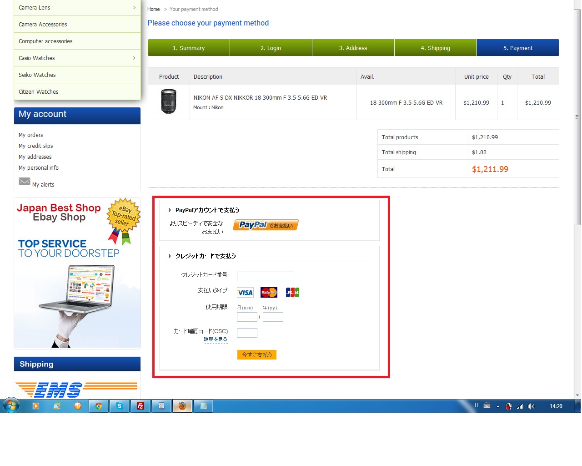Click the Nikon lens product thumbnail
Viewport: 582px width, 466px height.
[x=169, y=101]
